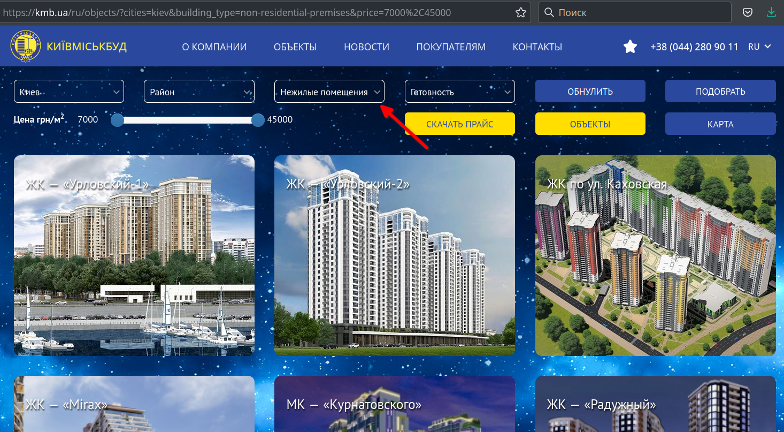This screenshot has width=784, height=432.
Task: Click the maximum price slider handle
Action: pos(258,120)
